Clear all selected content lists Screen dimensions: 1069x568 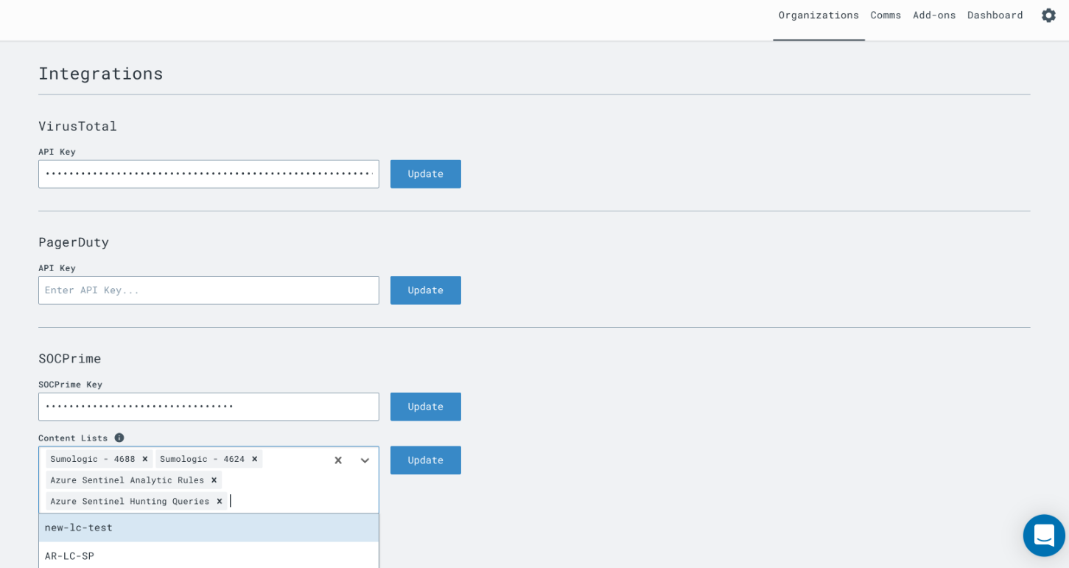point(338,460)
